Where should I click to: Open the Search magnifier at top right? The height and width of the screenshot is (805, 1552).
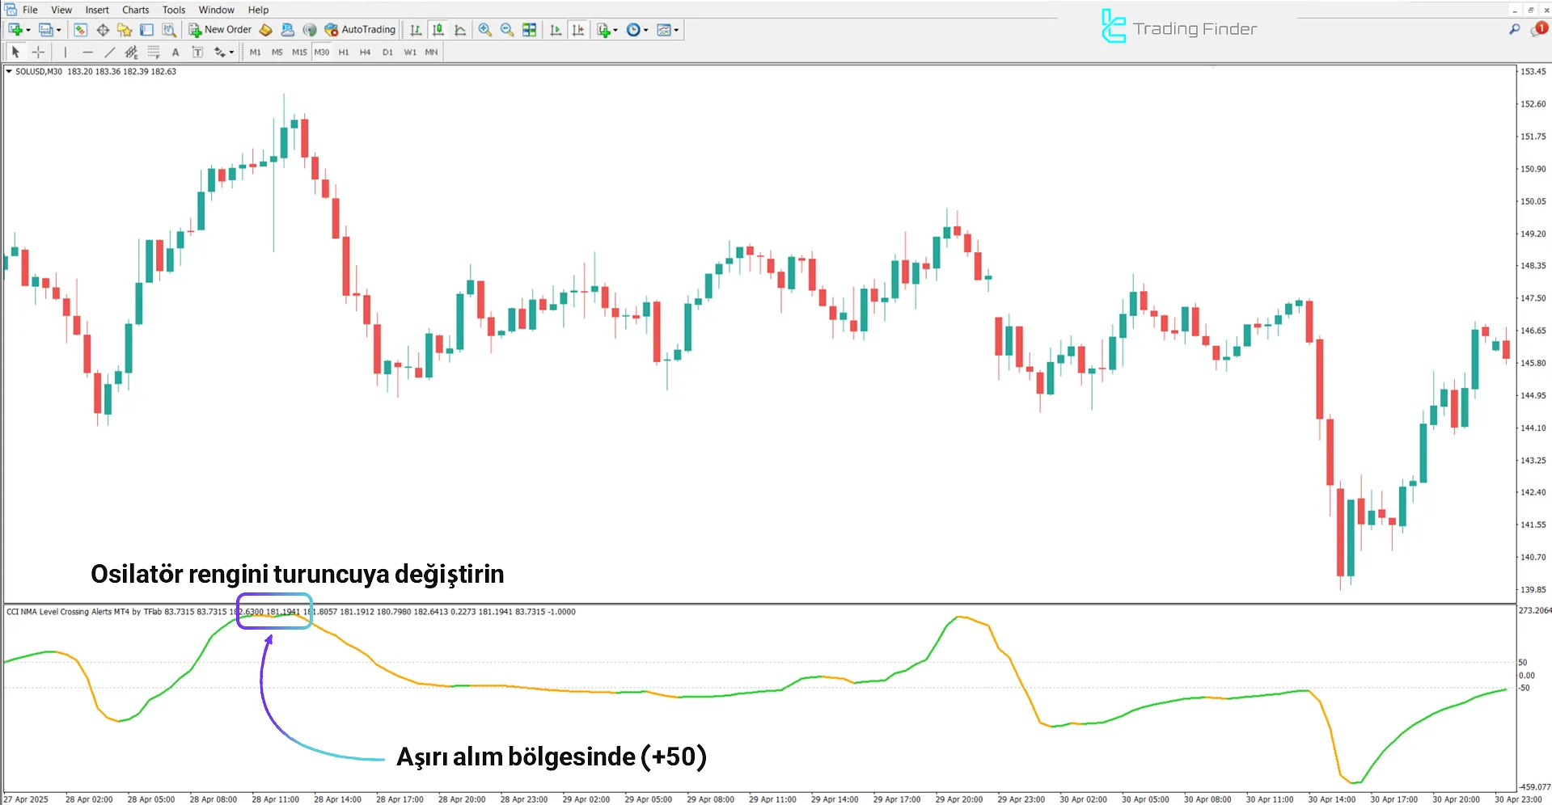(1514, 29)
